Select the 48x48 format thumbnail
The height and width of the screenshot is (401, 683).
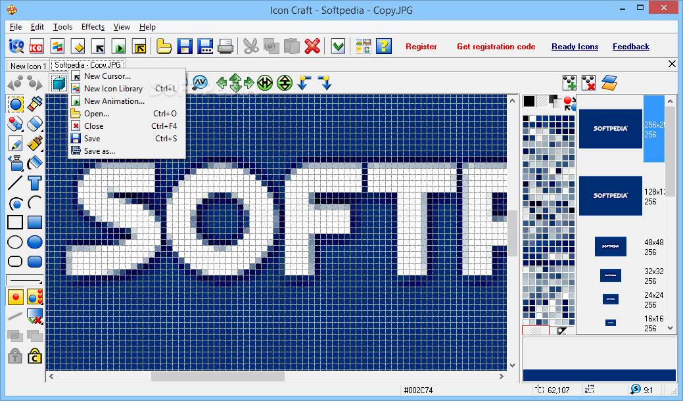click(x=610, y=247)
